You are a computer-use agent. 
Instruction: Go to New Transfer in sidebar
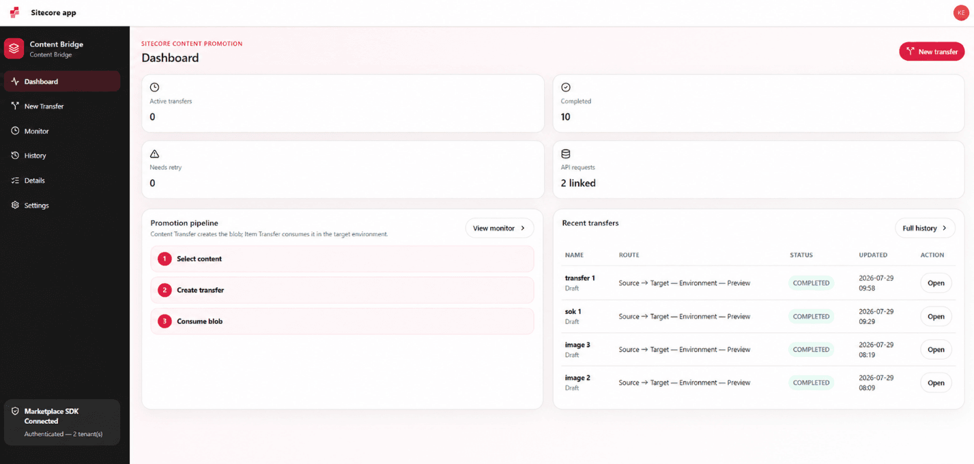[x=62, y=106]
